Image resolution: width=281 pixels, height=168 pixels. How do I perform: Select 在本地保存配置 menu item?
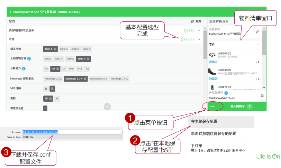point(204,122)
